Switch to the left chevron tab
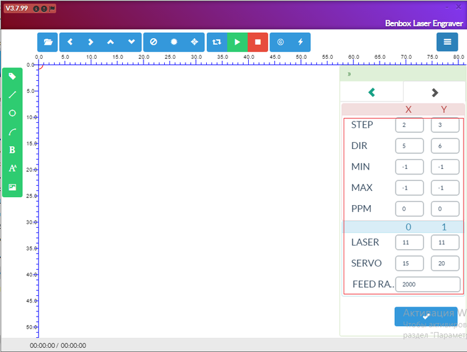The height and width of the screenshot is (352, 467). (372, 92)
